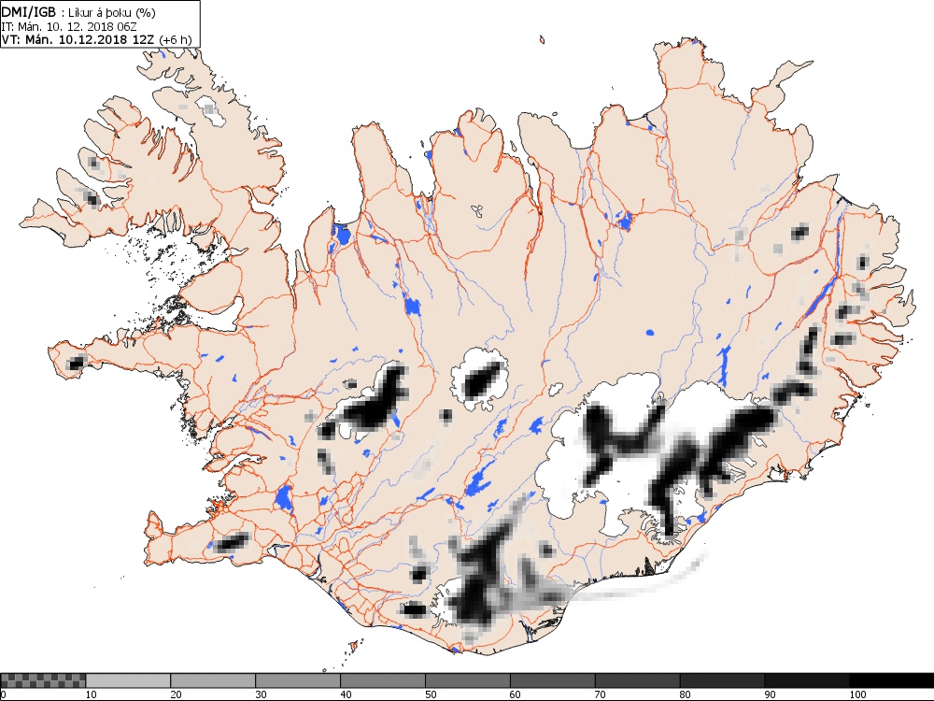This screenshot has width=934, height=701.
Task: Click the 60-70 dark gray legend swatch
Action: [552, 680]
